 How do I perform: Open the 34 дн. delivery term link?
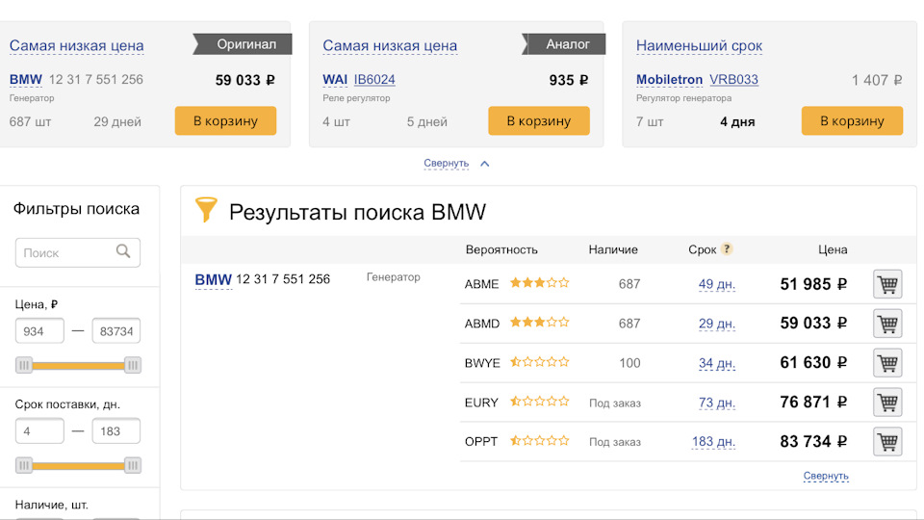716,363
